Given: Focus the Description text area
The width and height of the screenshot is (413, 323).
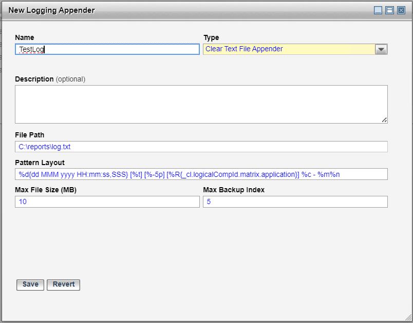Looking at the screenshot, I should 201,104.
